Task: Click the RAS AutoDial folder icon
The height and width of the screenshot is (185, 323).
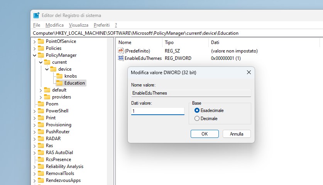Action: (41, 153)
